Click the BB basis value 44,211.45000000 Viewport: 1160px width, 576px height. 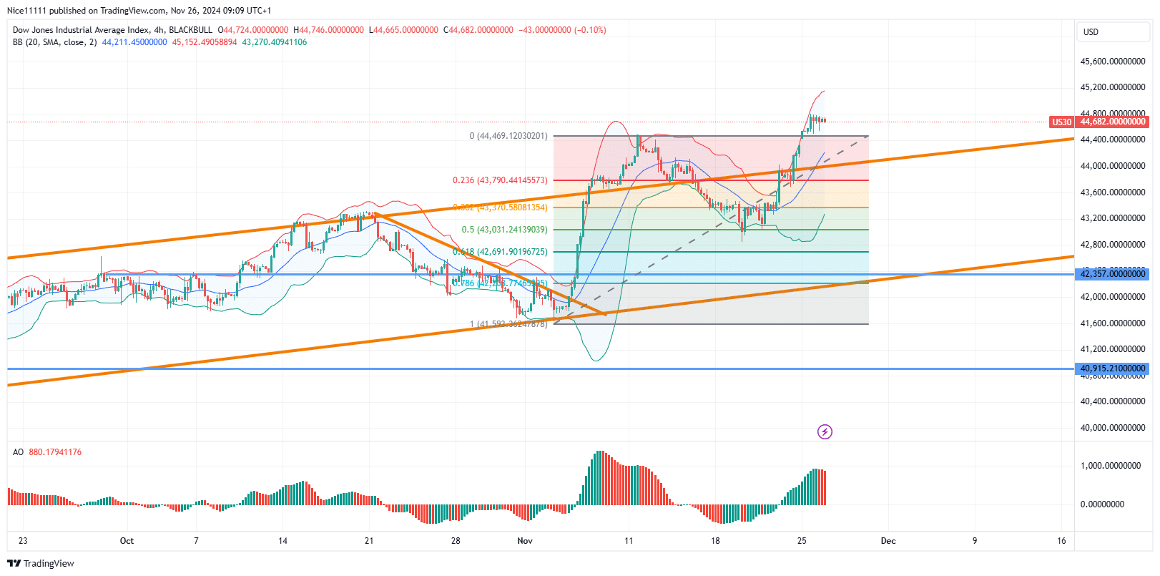pyautogui.click(x=134, y=42)
